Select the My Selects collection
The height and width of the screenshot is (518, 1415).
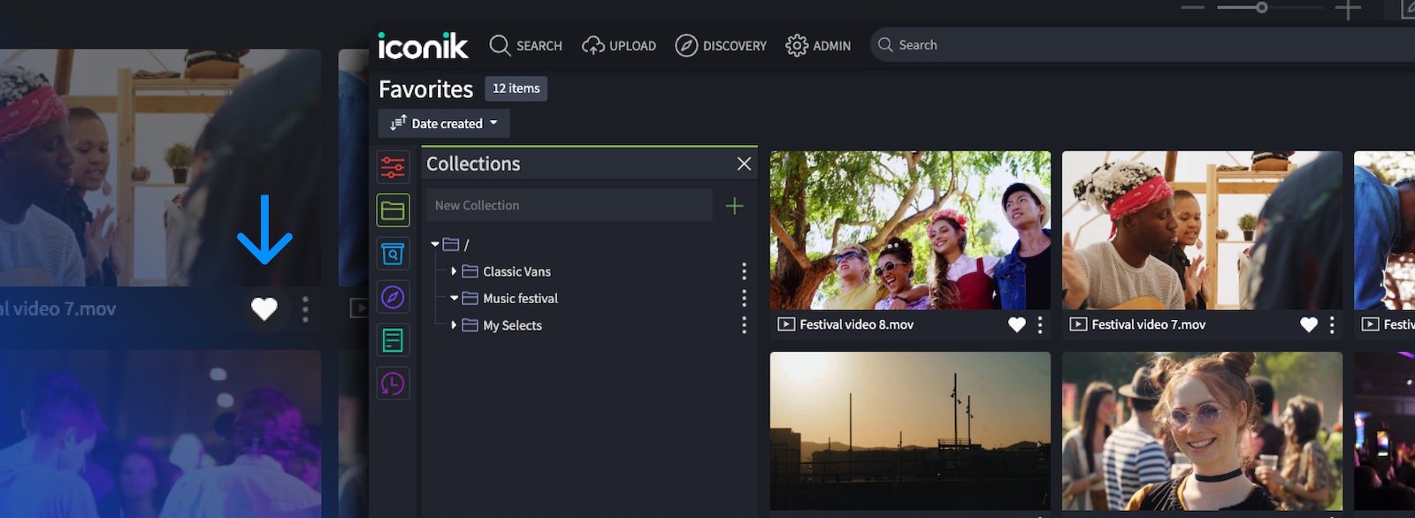point(512,325)
